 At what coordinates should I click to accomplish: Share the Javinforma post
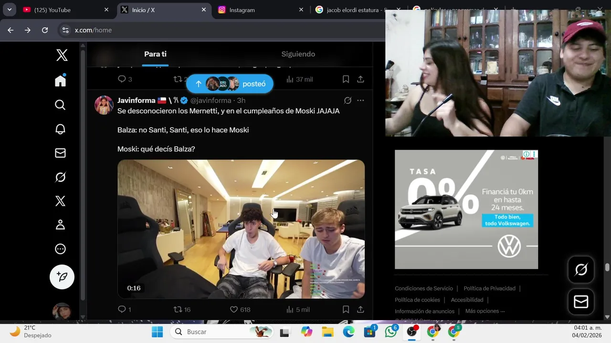click(x=360, y=310)
